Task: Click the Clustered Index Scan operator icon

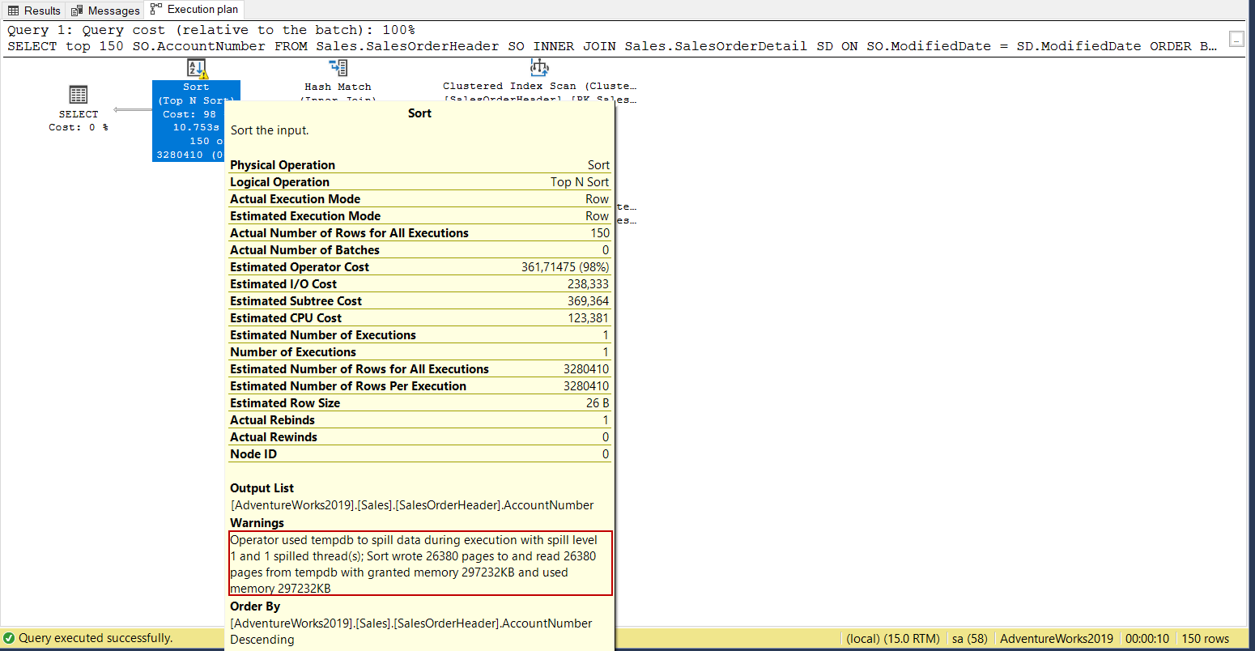Action: [539, 68]
